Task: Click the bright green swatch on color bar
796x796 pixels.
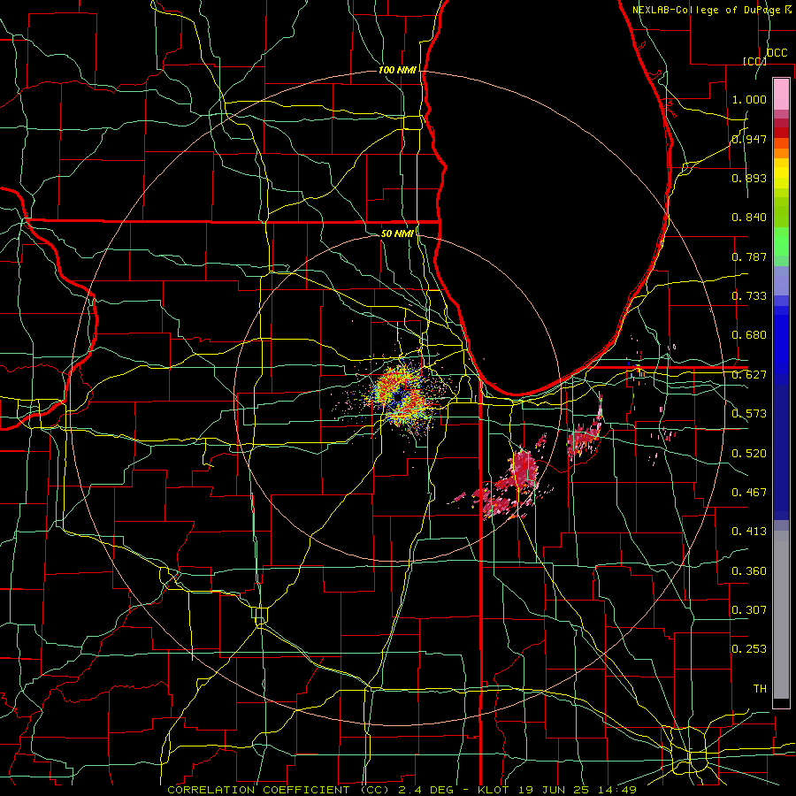Action: pyautogui.click(x=781, y=241)
